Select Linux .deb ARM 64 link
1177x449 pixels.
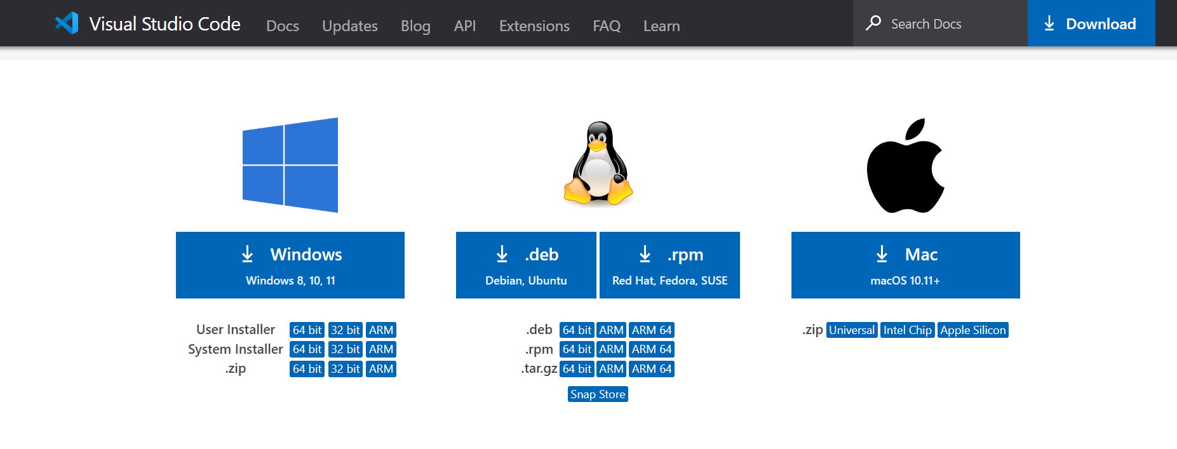pos(652,330)
